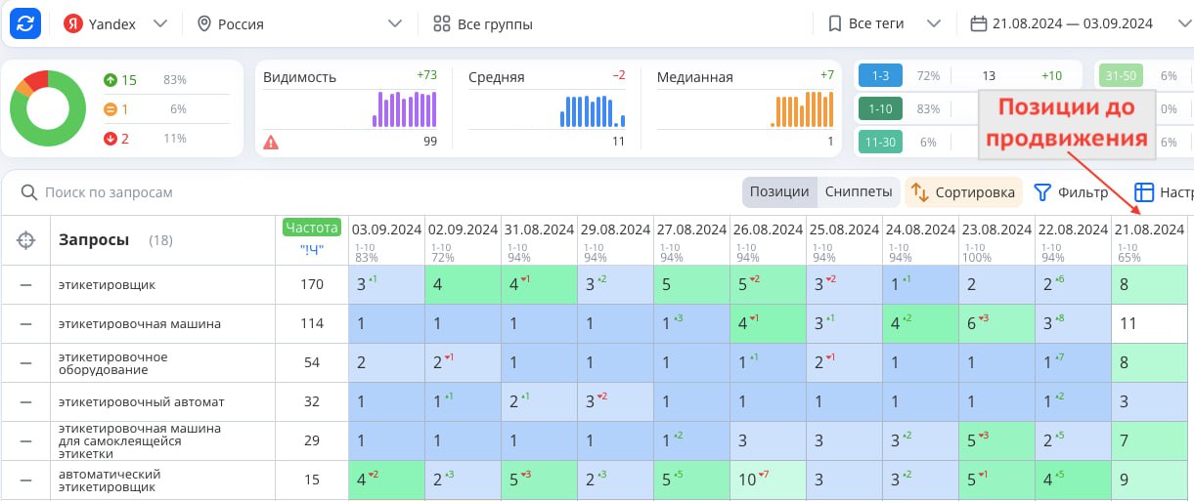The image size is (1194, 501).
Task: Click the calendar icon beside date range
Action: (x=977, y=23)
